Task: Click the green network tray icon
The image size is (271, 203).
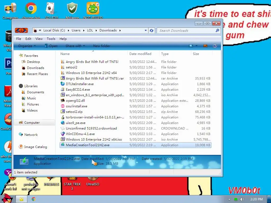Action: point(236,199)
